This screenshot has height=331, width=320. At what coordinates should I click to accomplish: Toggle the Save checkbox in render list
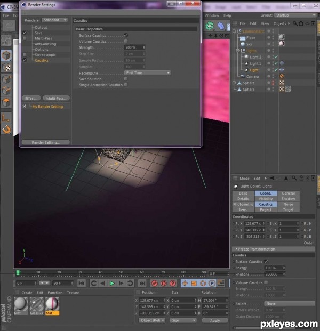[x=25, y=33]
